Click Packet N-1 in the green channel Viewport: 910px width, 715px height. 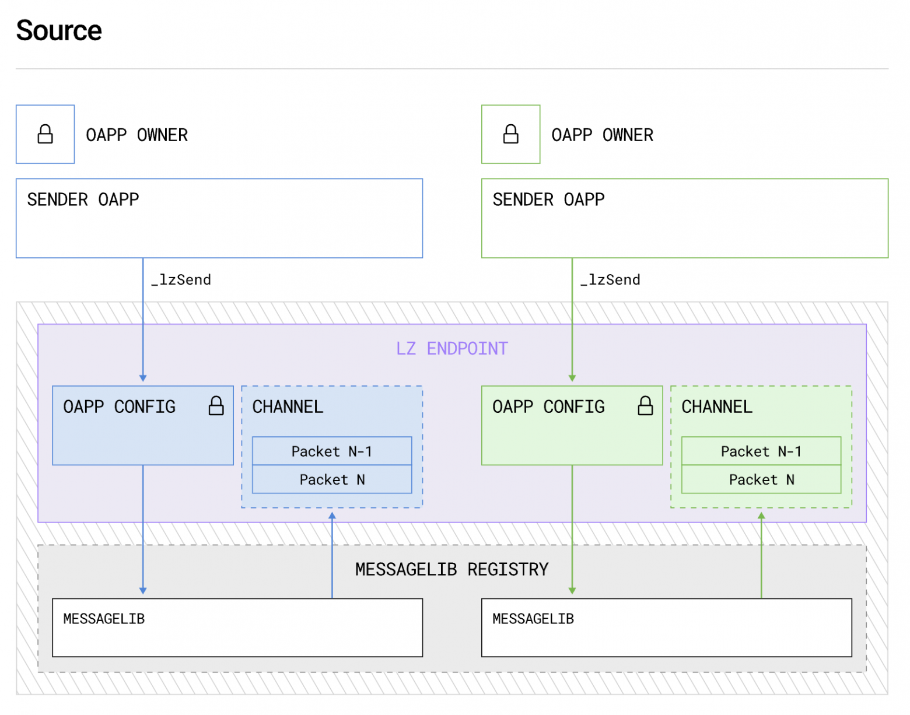761,451
